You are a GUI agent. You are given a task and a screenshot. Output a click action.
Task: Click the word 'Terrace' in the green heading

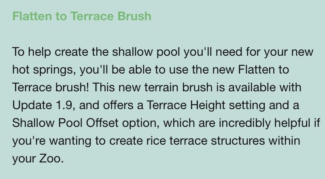click(92, 16)
